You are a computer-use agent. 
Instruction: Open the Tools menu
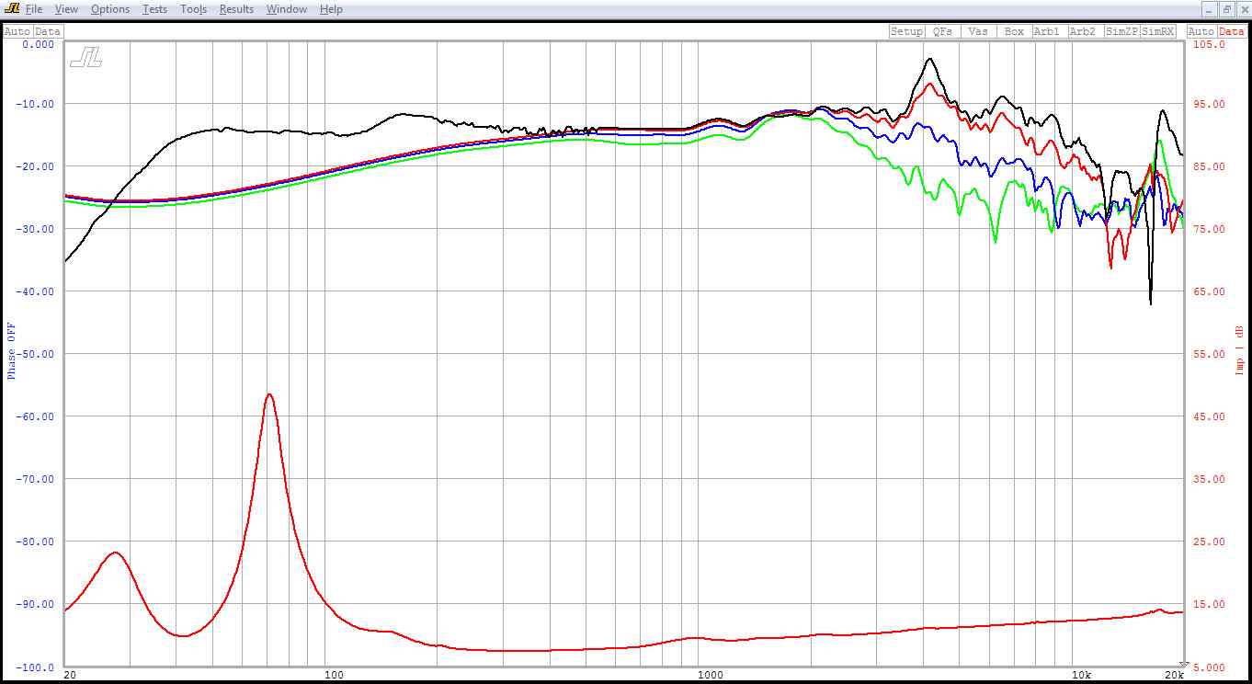[193, 9]
